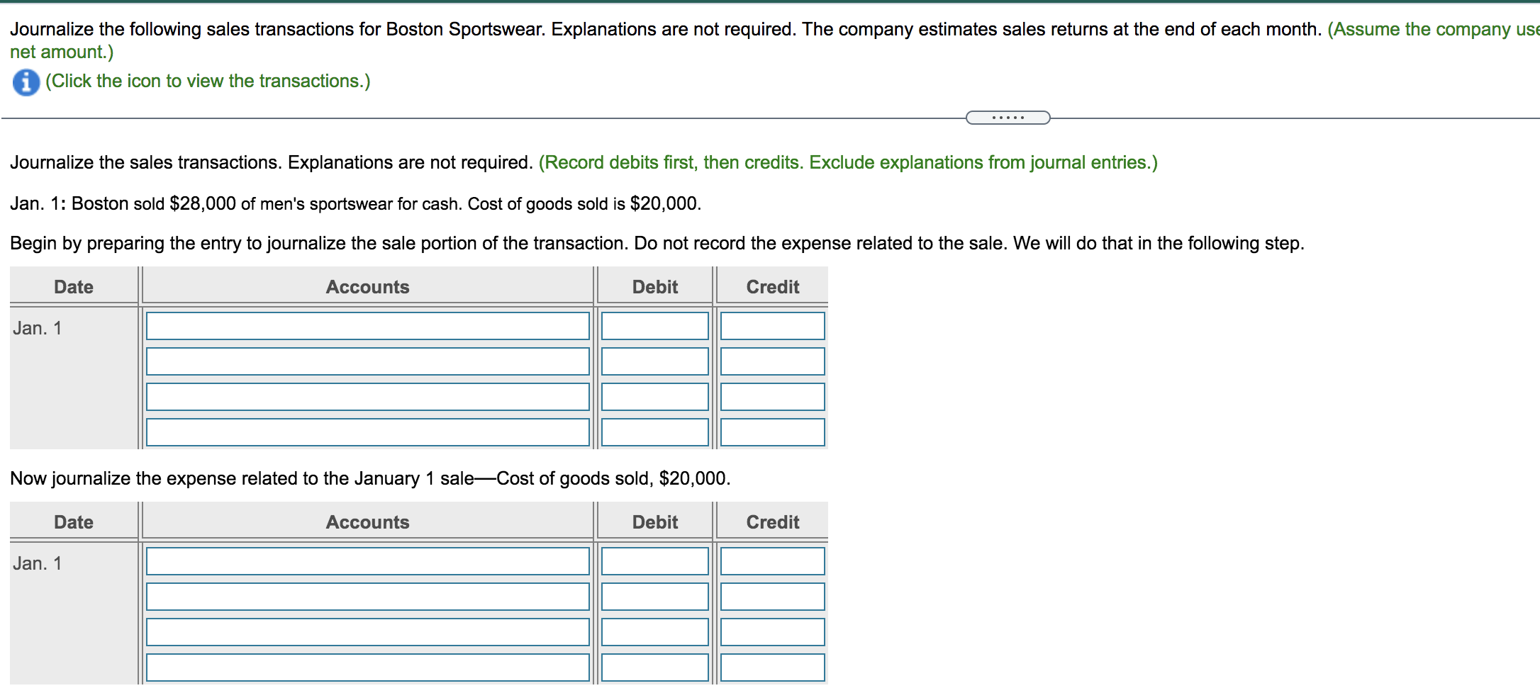Open the second Accounts dropdown in the sale table
The image size is (1540, 693).
tap(367, 361)
